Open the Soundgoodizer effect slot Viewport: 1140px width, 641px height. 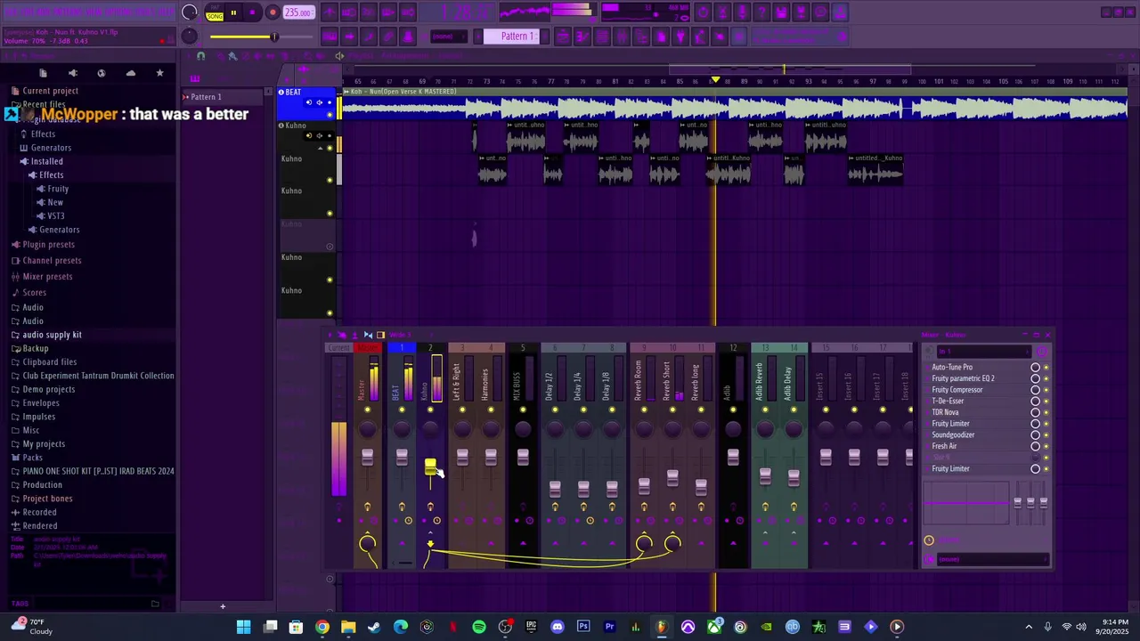coord(953,435)
